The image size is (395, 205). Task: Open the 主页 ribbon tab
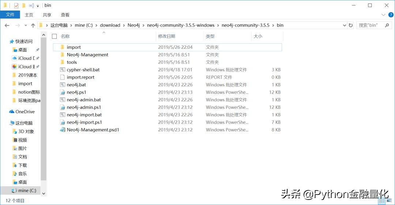pyautogui.click(x=29, y=15)
